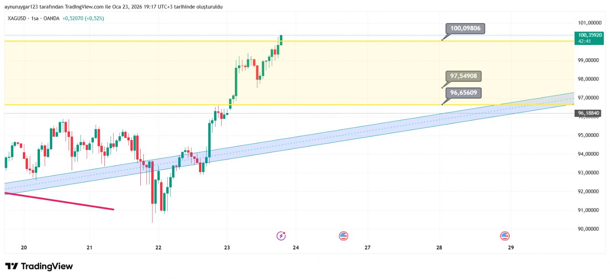Viewport: 610px width, 279px height.
Task: Click the purple lightning event icon
Action: click(x=281, y=236)
